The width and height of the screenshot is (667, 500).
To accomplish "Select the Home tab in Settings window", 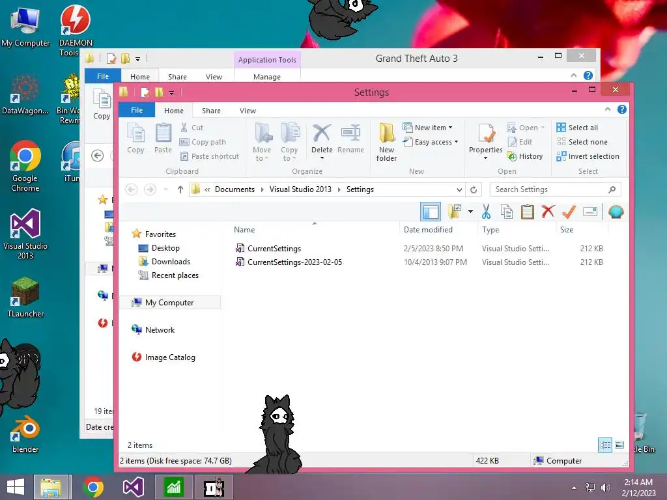I will click(x=174, y=111).
